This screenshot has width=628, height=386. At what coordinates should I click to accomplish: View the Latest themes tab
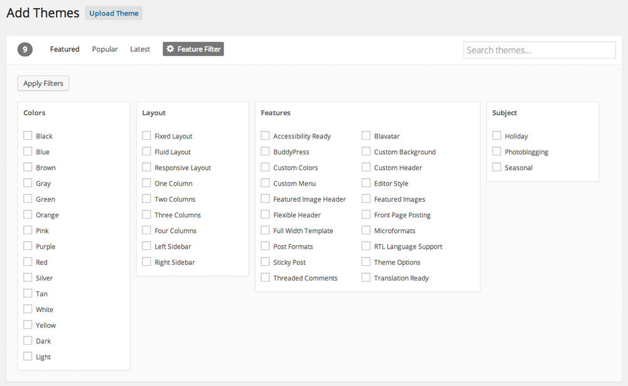[140, 49]
